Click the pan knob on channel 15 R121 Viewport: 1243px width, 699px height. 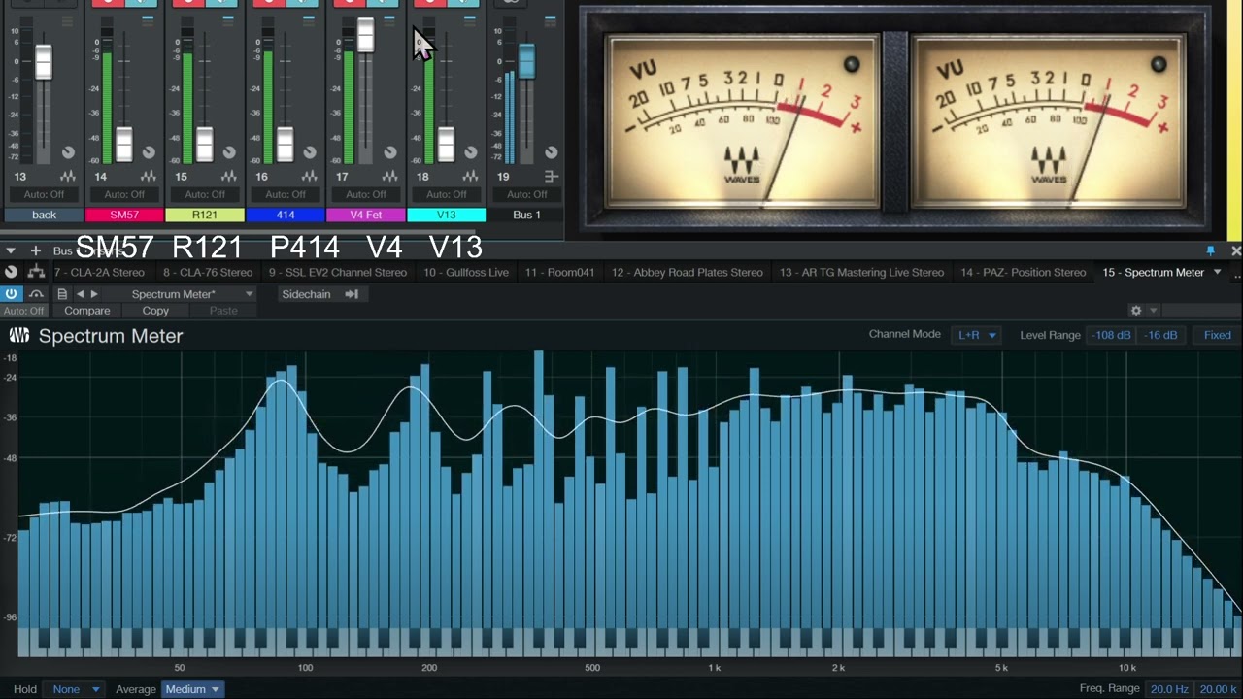tap(229, 152)
